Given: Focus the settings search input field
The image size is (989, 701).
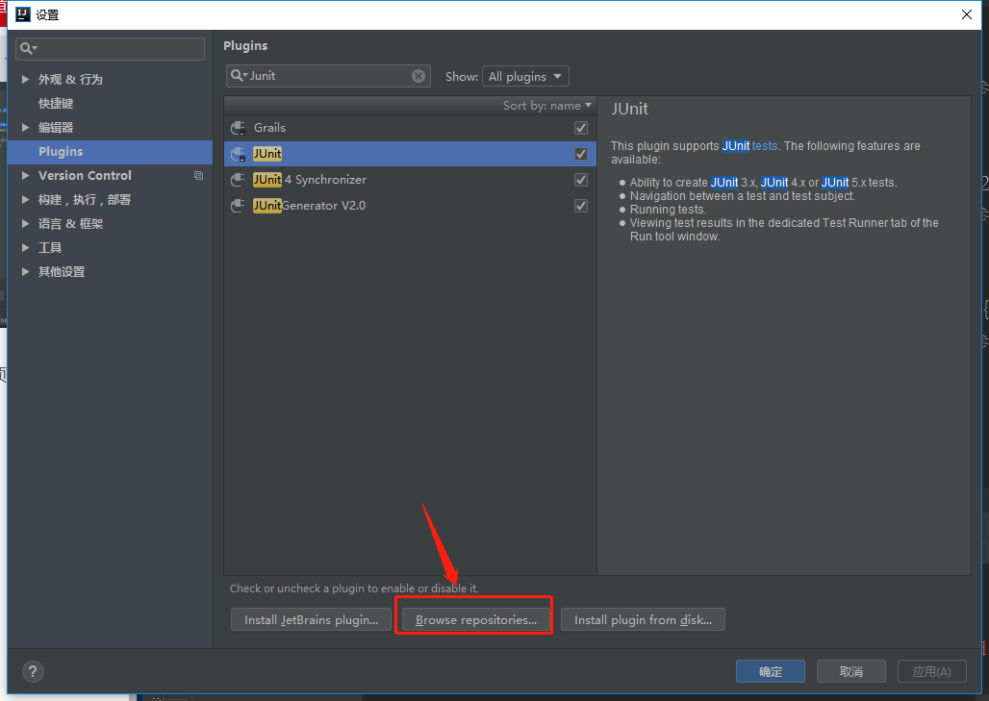Looking at the screenshot, I should tap(110, 48).
